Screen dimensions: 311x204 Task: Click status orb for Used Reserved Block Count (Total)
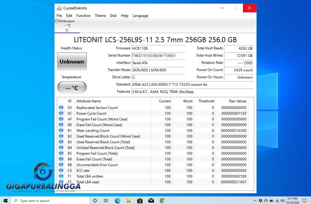click(x=61, y=142)
